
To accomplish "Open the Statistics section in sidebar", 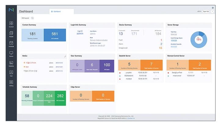I will pos(11,64).
